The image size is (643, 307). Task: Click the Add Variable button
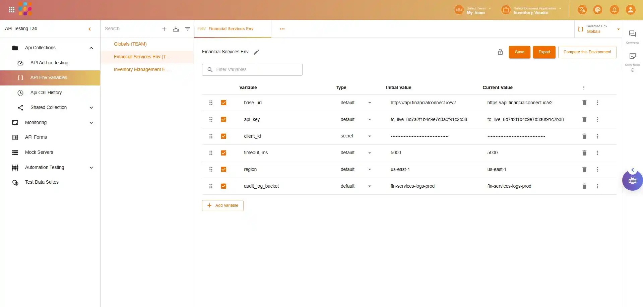click(223, 205)
